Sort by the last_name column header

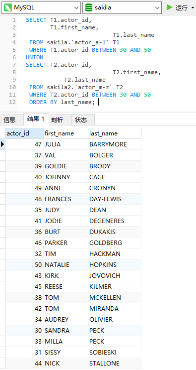point(115,133)
